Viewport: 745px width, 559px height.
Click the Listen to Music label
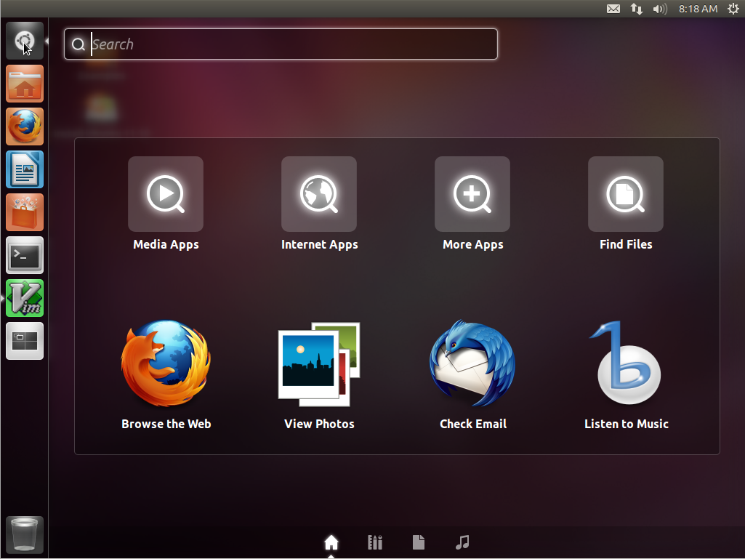pos(627,424)
